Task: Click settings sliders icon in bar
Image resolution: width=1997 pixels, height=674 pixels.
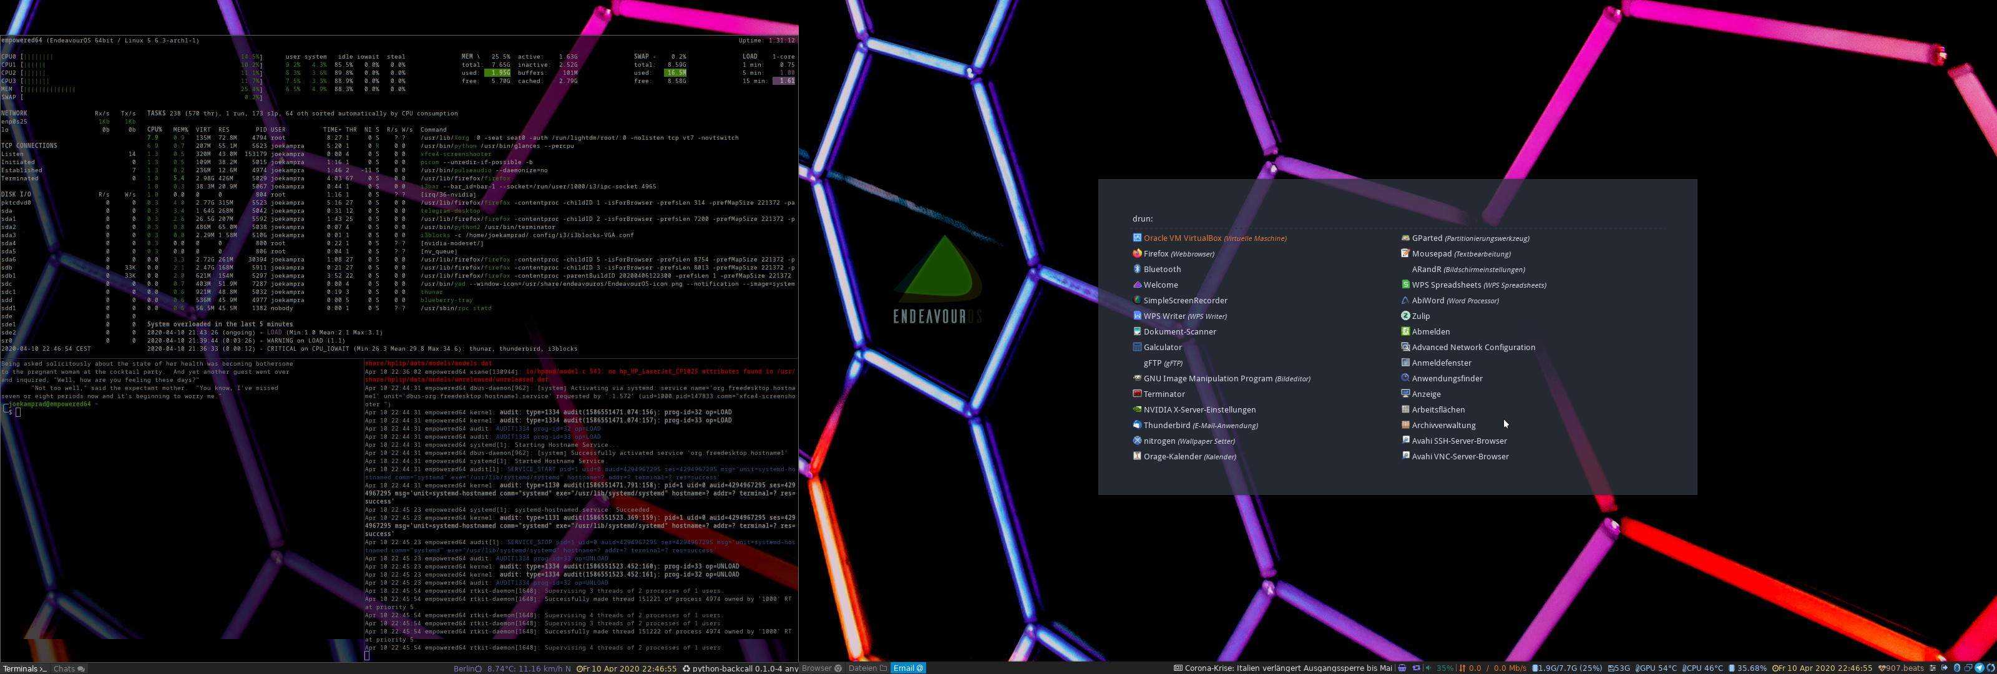Action: (x=1933, y=668)
